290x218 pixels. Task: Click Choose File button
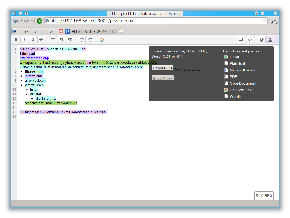pos(163,68)
